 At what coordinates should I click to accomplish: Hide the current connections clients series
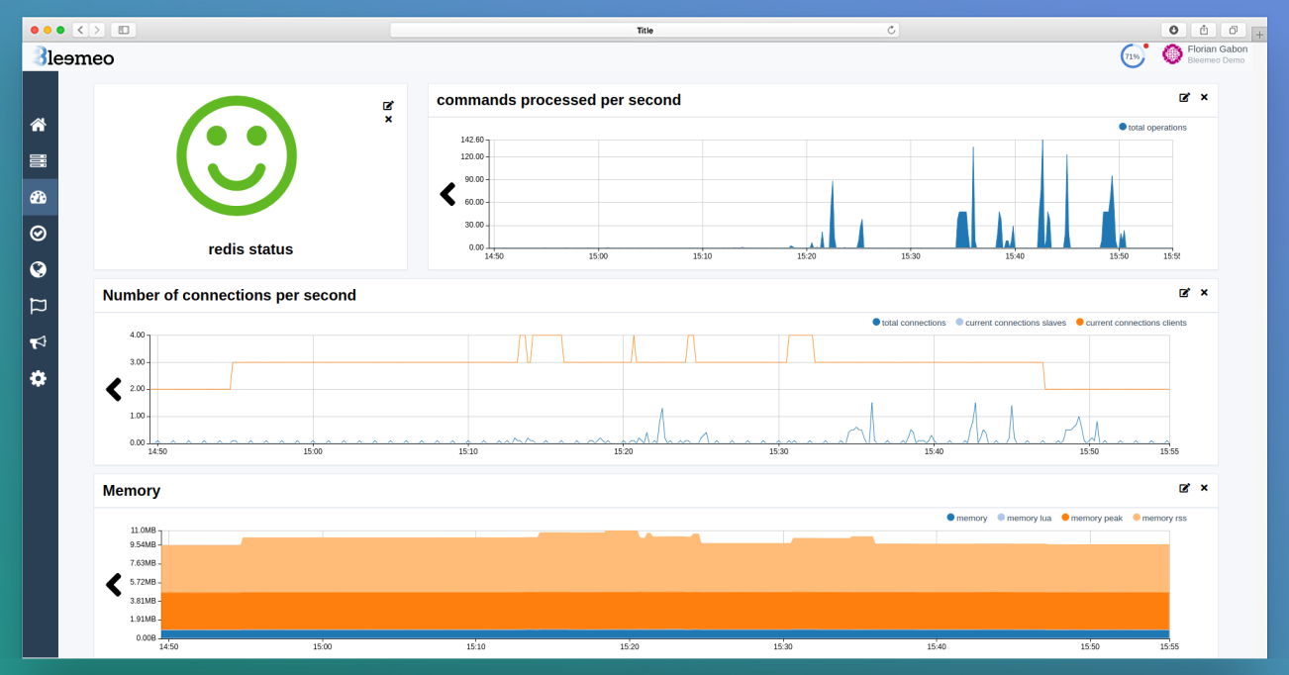tap(1134, 322)
